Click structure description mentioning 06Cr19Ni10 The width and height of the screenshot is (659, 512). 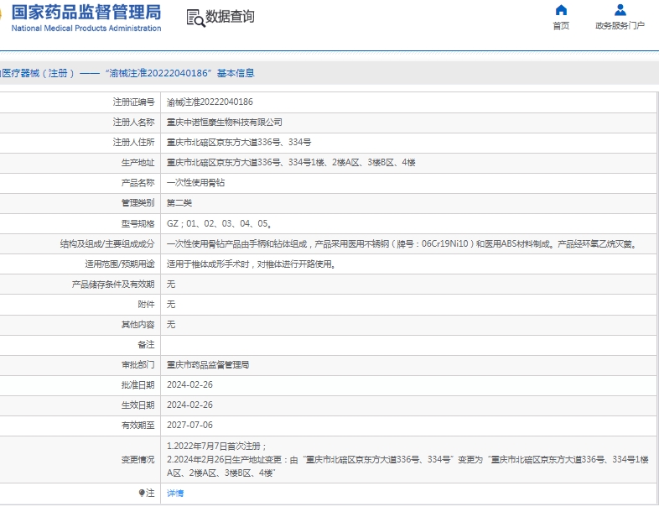(402, 243)
